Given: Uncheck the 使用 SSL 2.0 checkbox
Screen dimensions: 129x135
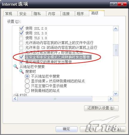Looking at the screenshot, I should 21,28.
